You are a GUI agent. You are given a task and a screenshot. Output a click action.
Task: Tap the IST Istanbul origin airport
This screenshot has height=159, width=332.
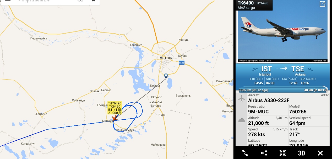tap(266, 71)
